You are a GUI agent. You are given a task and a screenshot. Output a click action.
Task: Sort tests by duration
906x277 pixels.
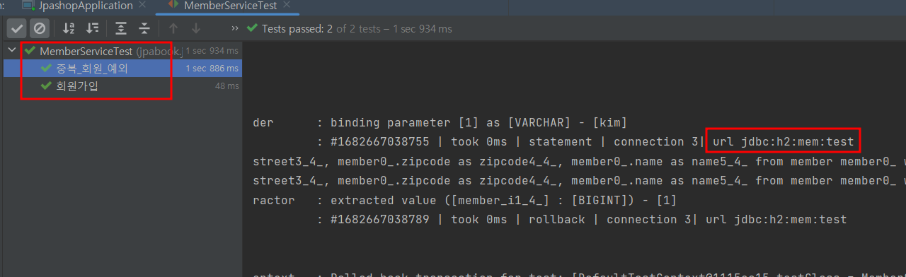point(93,28)
